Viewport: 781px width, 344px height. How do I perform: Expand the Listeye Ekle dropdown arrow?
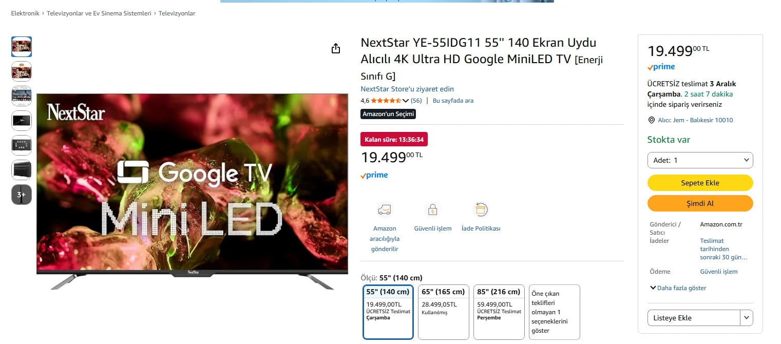pyautogui.click(x=747, y=318)
